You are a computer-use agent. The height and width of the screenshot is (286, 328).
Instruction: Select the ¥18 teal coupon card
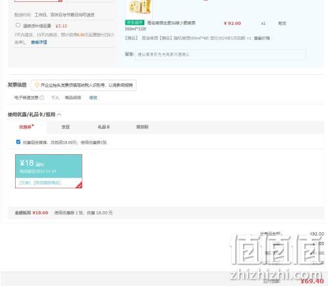coord(49,171)
